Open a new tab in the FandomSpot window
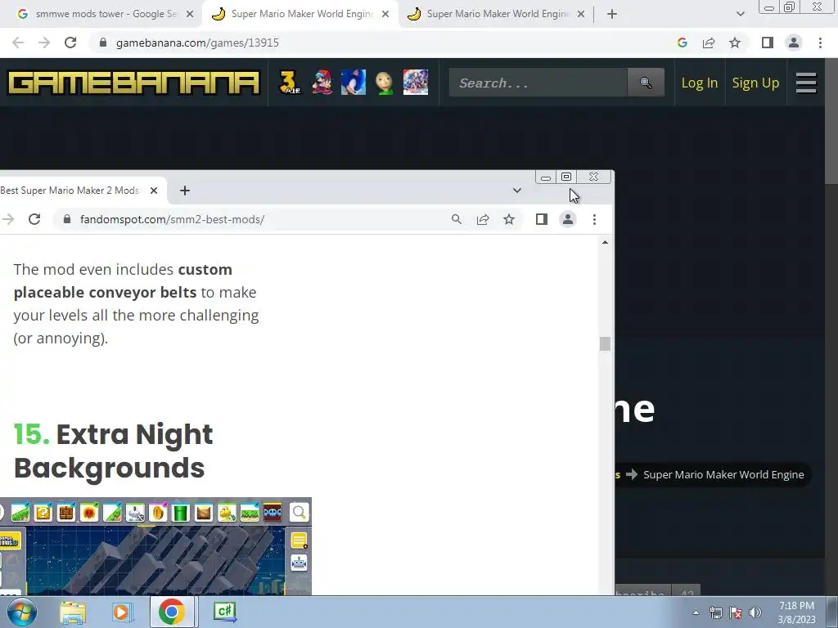 coord(185,191)
